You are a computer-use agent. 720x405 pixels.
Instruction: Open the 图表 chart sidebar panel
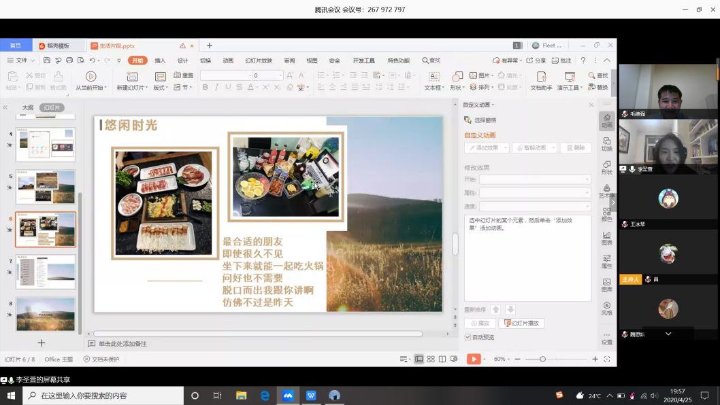click(x=606, y=238)
